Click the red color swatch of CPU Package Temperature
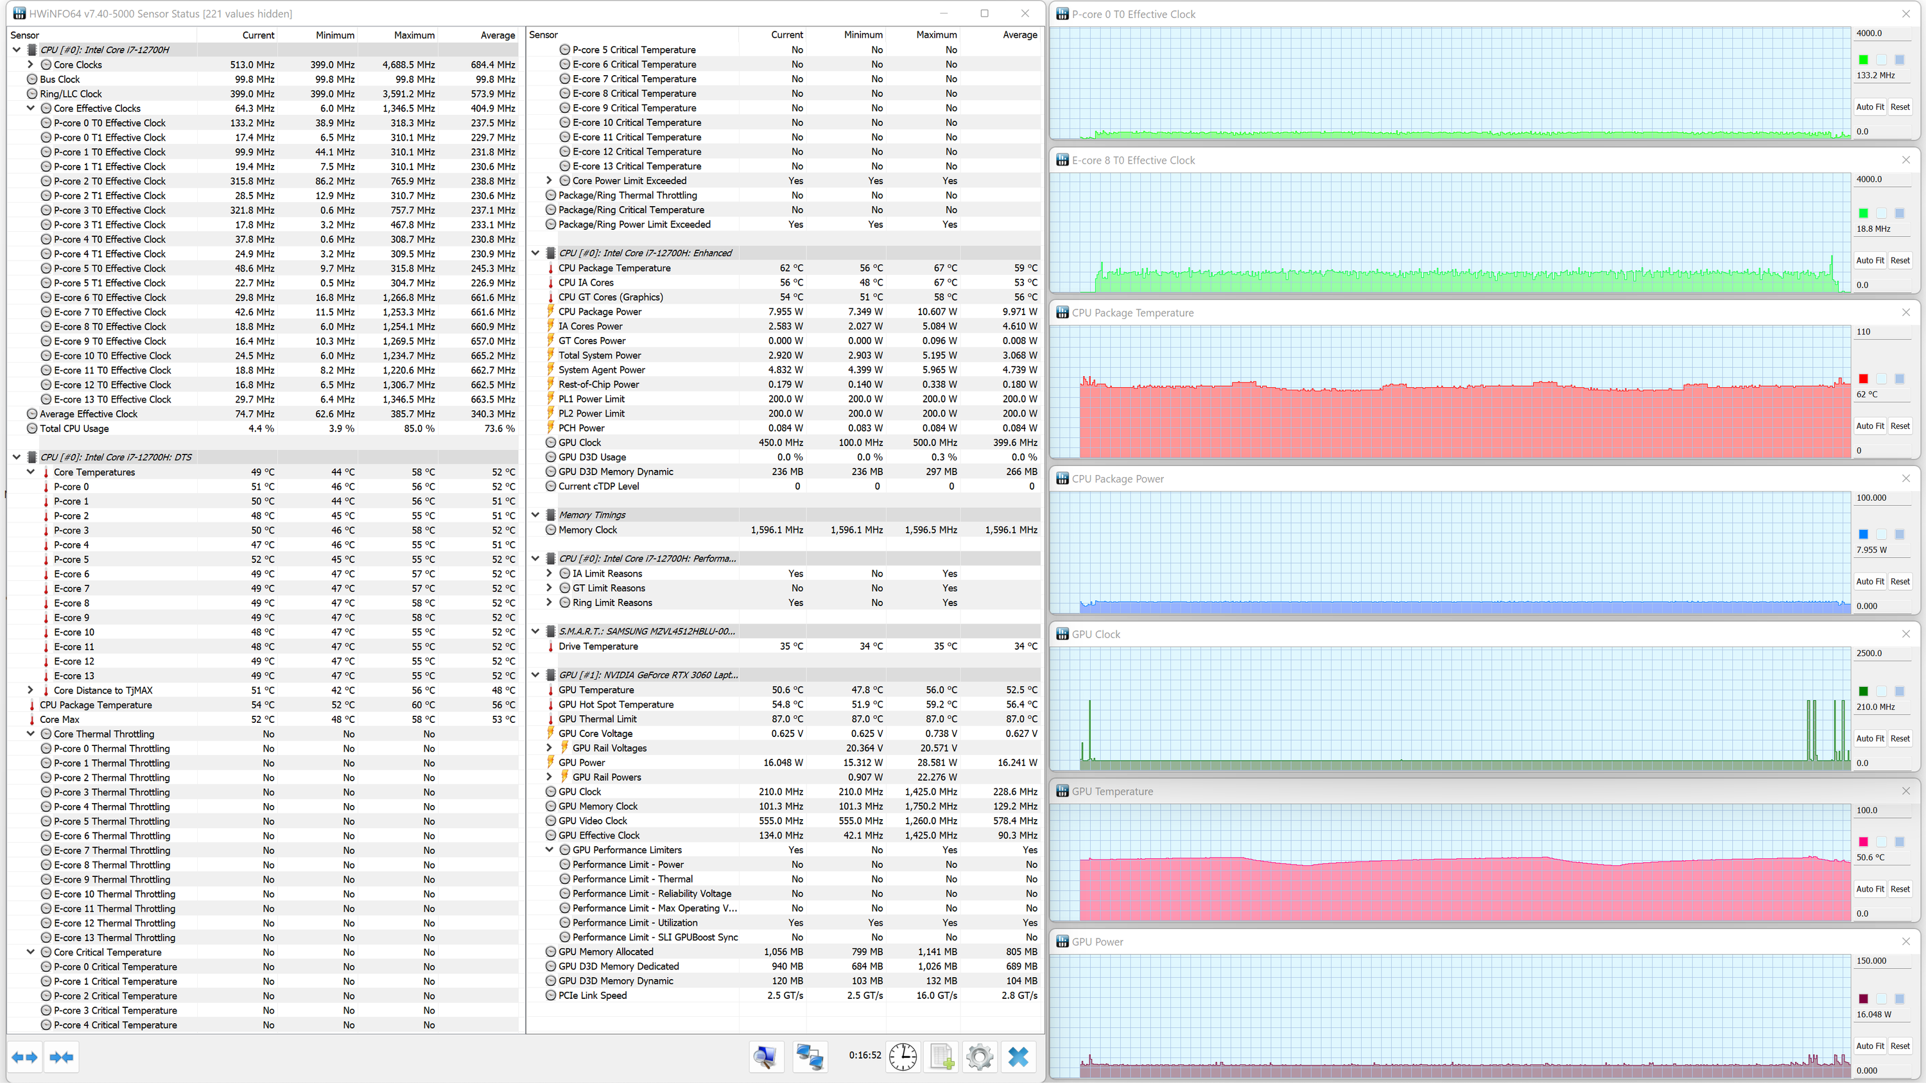 1864,379
